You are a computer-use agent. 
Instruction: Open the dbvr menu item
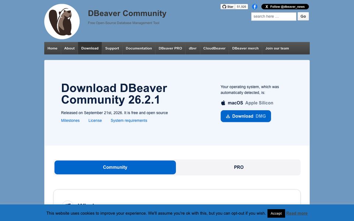click(192, 48)
